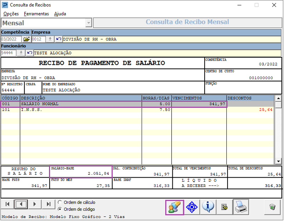284x221 pixels.
Task: Select the I.N.S.S. row
Action: click(x=137, y=110)
